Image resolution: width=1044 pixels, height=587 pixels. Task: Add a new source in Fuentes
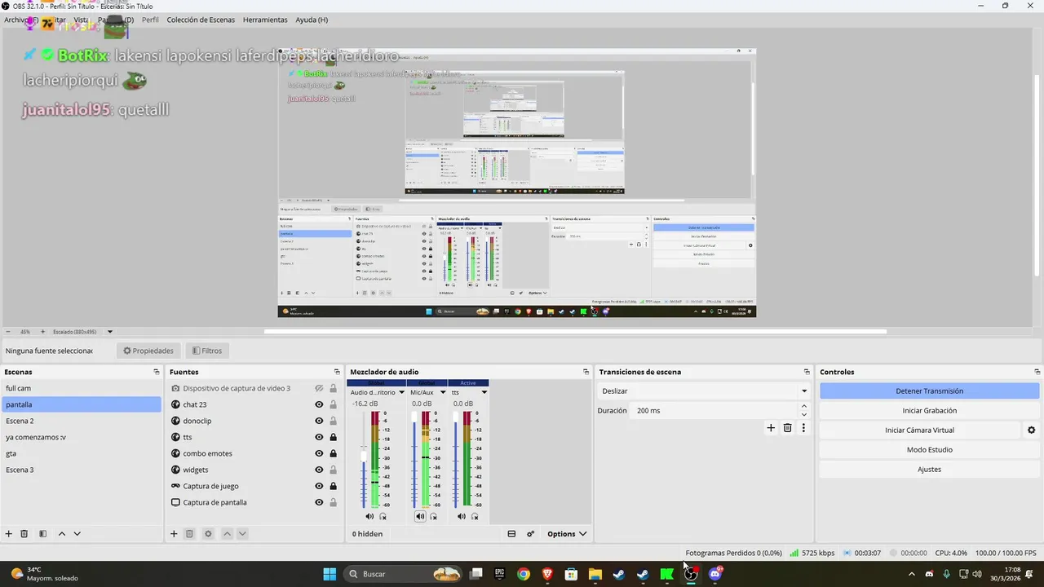click(x=174, y=534)
